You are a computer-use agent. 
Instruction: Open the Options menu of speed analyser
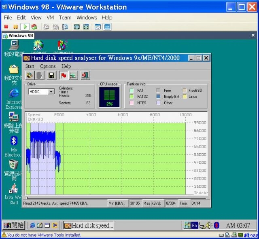pos(48,66)
